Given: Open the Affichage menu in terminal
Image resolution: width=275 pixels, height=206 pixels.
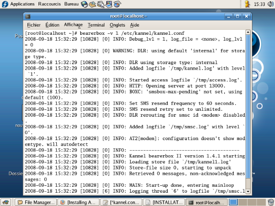Looking at the screenshot, I should (73, 25).
